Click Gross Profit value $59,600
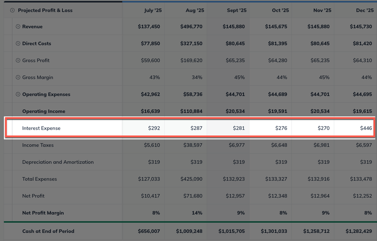The width and height of the screenshot is (377, 241). pyautogui.click(x=150, y=60)
